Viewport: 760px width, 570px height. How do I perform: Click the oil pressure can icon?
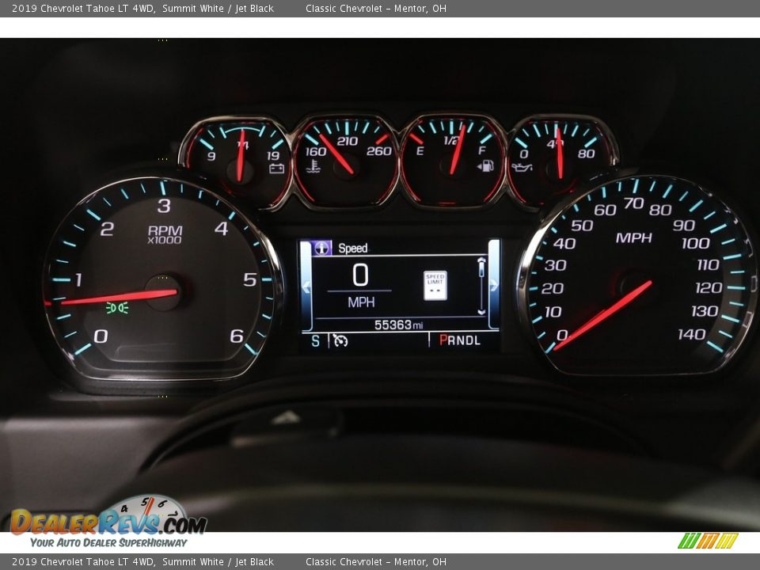522,167
